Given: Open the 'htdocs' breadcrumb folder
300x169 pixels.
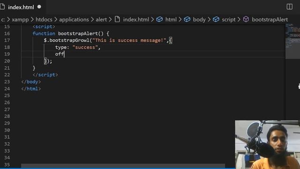Looking at the screenshot, I should [44, 20].
